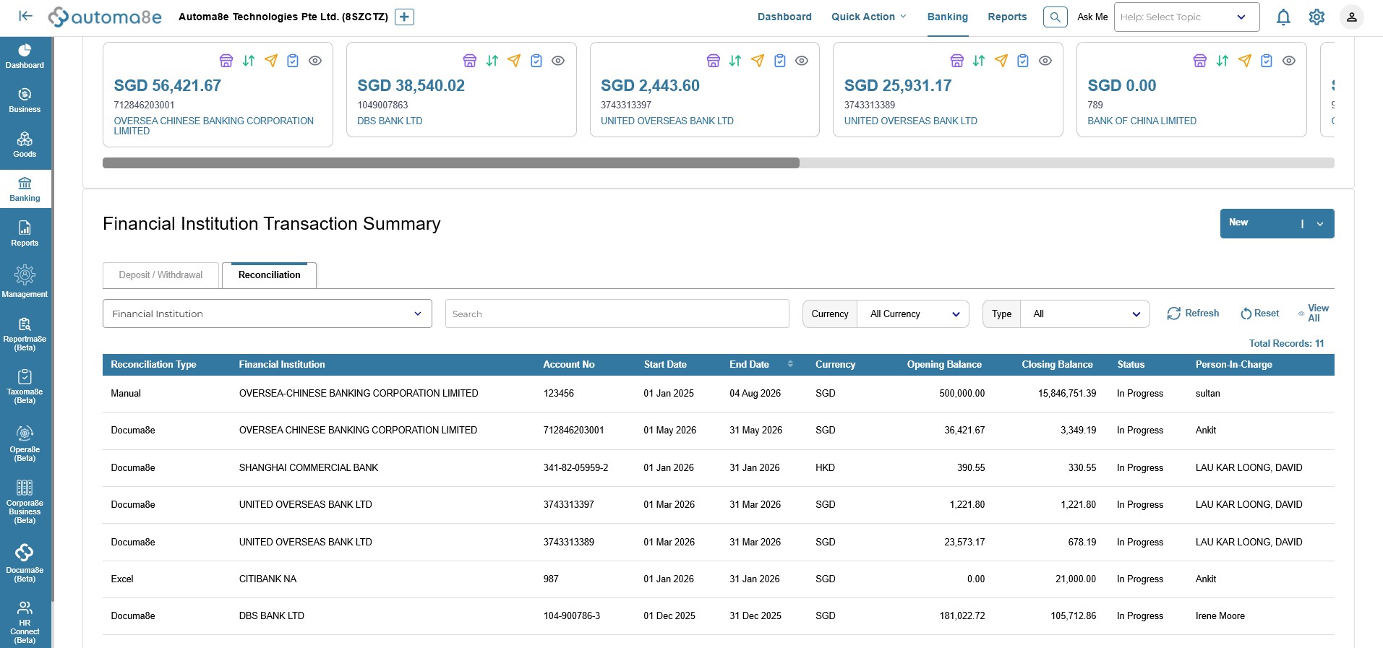Click paper plane icon on SGD 56,421.67 card
The width and height of the screenshot is (1383, 648).
[x=271, y=61]
